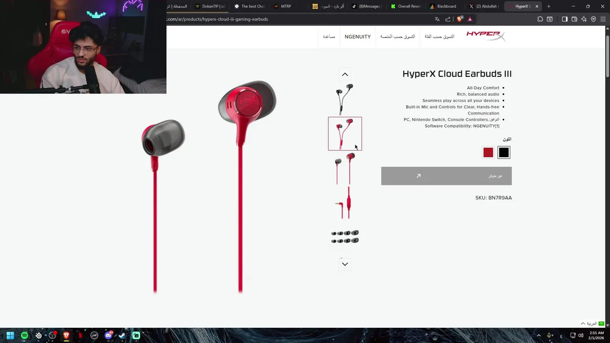
Task: Expand the العربية language selector
Action: (592, 323)
